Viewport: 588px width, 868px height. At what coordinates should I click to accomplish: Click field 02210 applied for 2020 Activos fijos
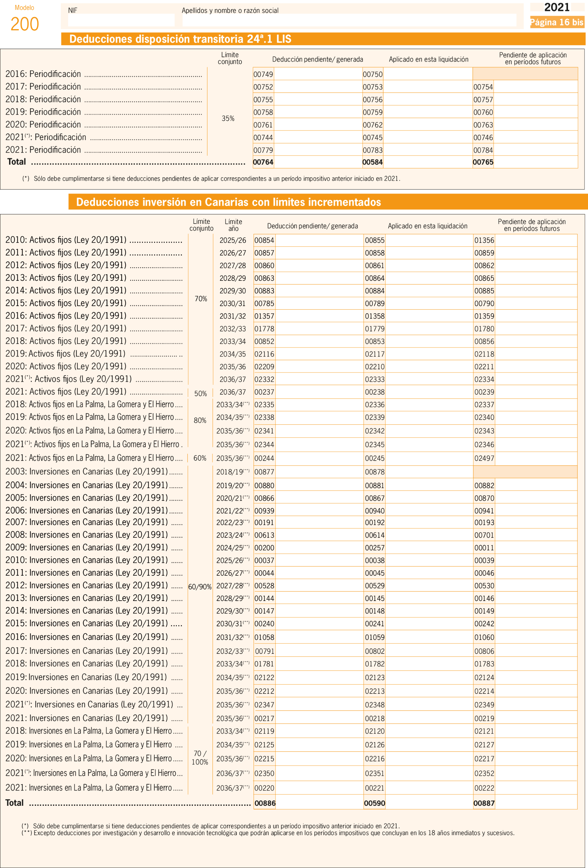tap(429, 367)
